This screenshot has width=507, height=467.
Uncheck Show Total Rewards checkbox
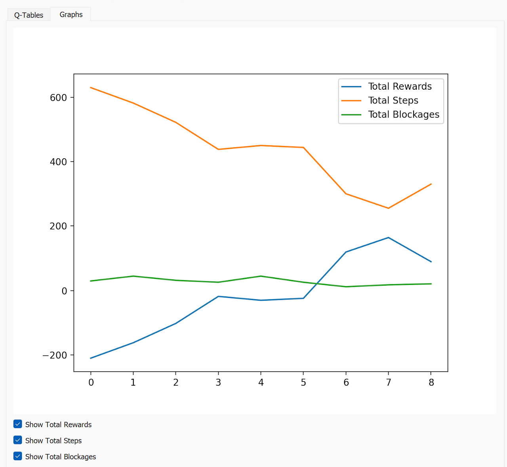click(18, 424)
